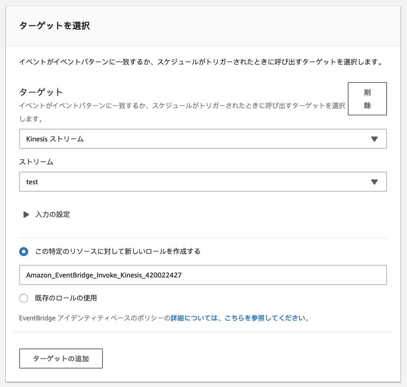The height and width of the screenshot is (387, 407).
Task: Click the ターゲット section heading
Action: (x=41, y=92)
